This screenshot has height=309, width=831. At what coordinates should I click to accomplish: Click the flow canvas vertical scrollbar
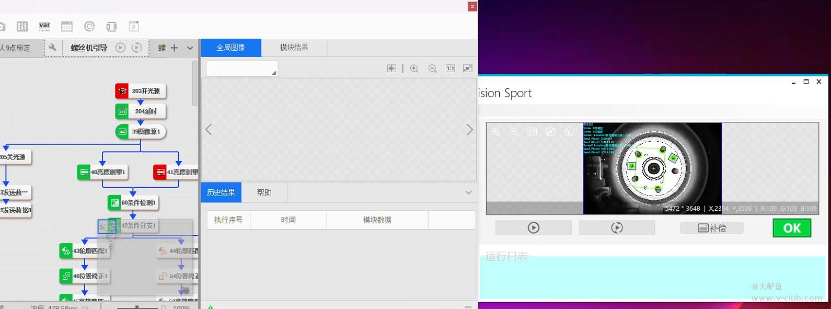click(x=195, y=84)
